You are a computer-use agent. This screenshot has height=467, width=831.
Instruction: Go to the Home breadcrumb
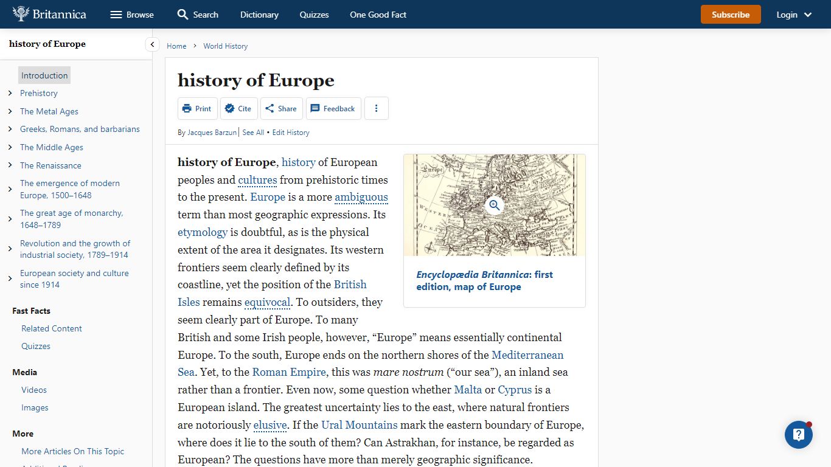tap(176, 46)
